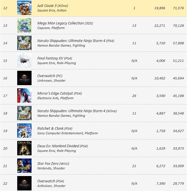The height and width of the screenshot is (191, 187).
Task: Open the Just Cause 3 cover thumbnail
Action: point(24,8)
